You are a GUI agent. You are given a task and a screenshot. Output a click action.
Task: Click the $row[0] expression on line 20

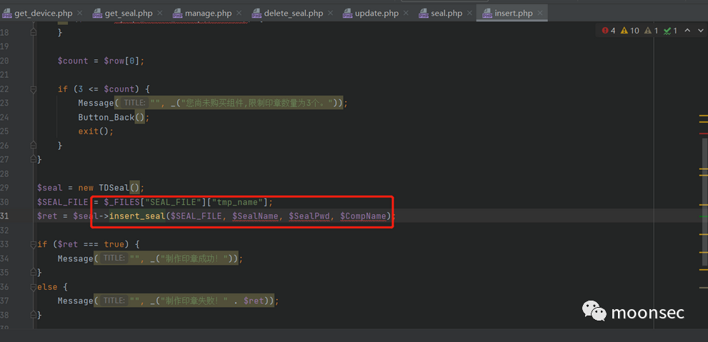[x=122, y=61]
